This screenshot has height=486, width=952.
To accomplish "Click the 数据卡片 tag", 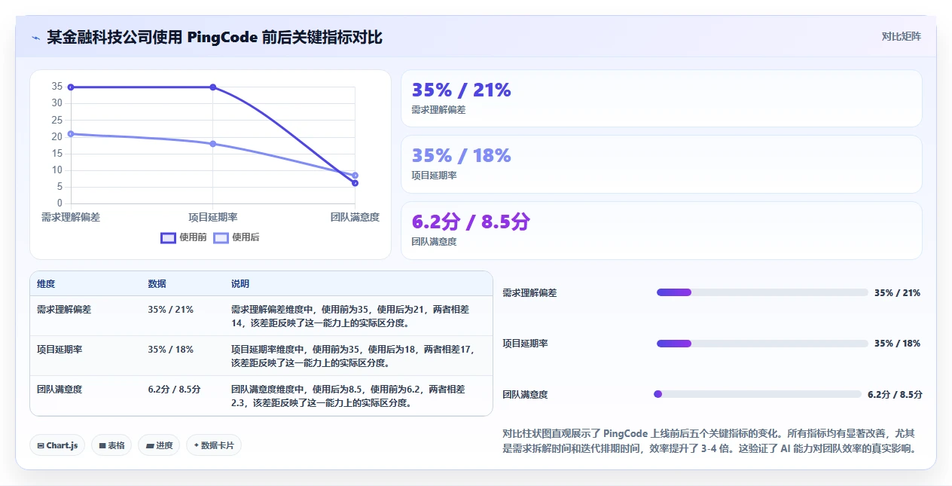I will pos(214,445).
